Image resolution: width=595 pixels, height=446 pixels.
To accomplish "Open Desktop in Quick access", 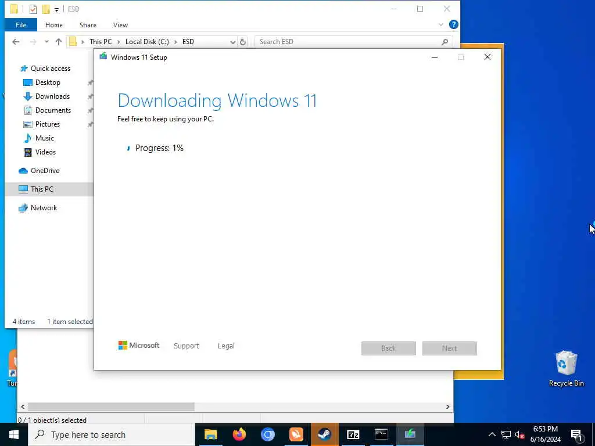I will pyautogui.click(x=48, y=82).
